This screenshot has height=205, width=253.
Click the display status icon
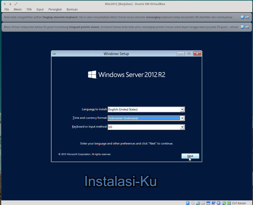(x=208, y=203)
